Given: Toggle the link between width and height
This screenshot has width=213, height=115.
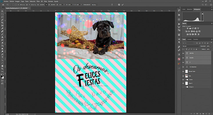Looking at the screenshot, I should point(46,5).
